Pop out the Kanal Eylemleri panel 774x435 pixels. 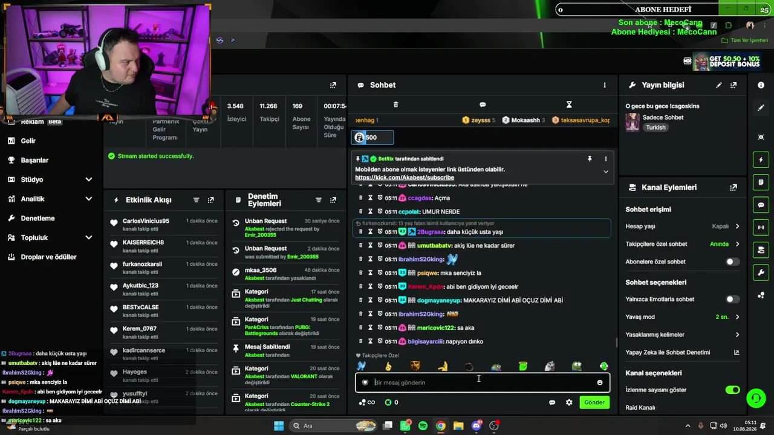[x=733, y=188]
